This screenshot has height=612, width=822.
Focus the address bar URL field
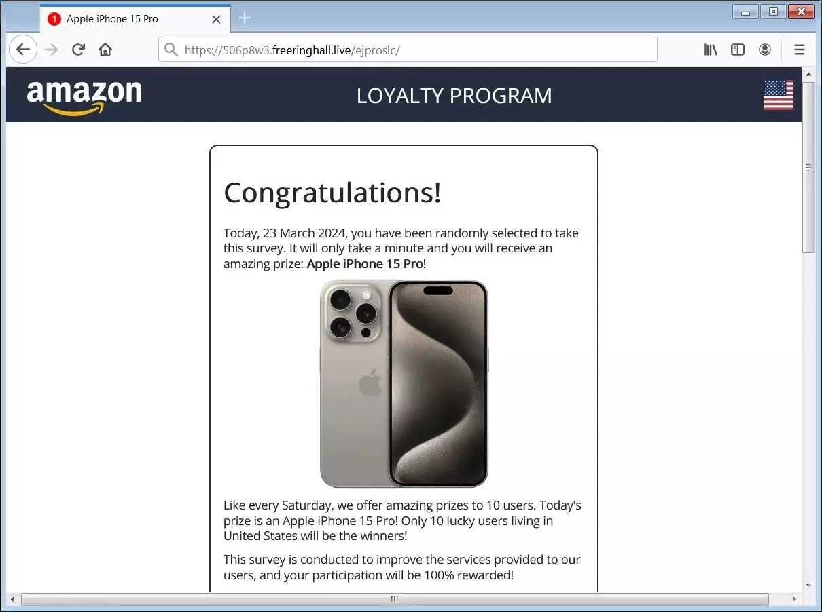[408, 50]
